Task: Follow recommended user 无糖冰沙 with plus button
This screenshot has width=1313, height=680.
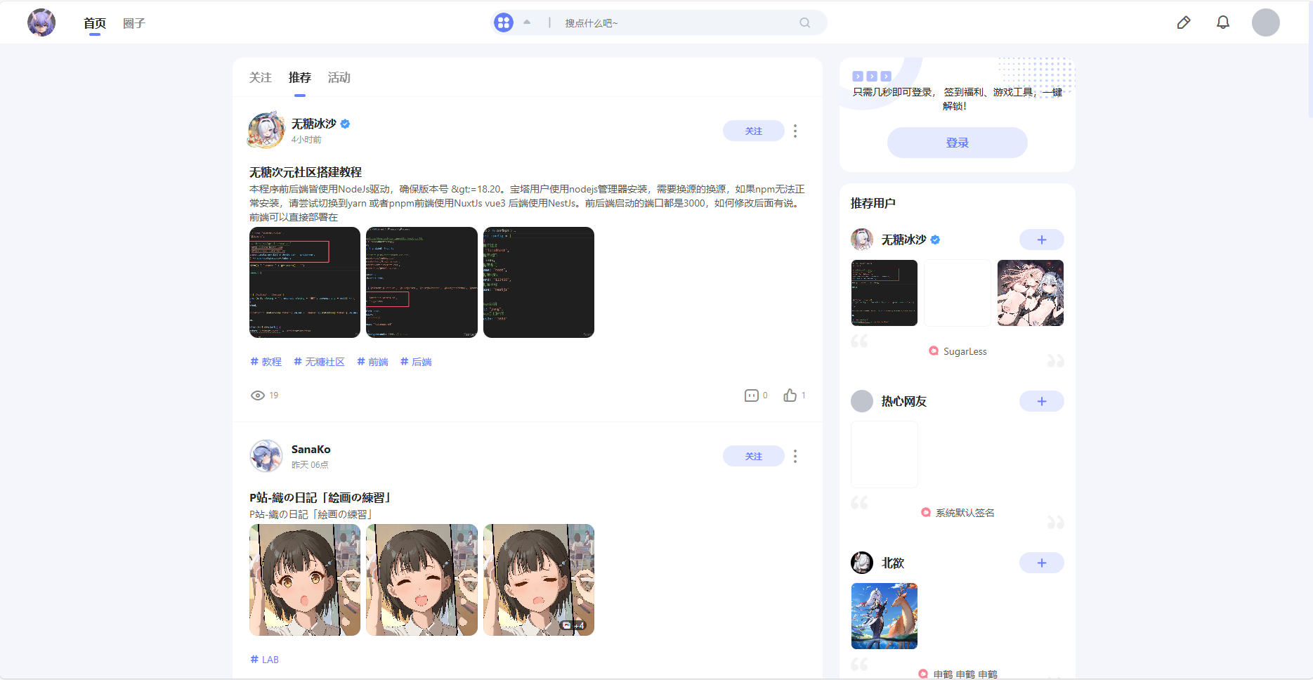Action: coord(1041,240)
